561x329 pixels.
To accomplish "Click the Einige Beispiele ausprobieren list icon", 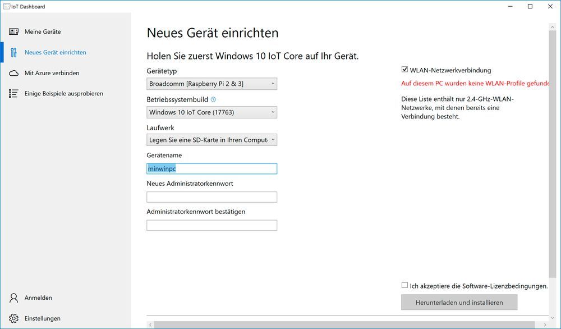I will click(x=13, y=94).
